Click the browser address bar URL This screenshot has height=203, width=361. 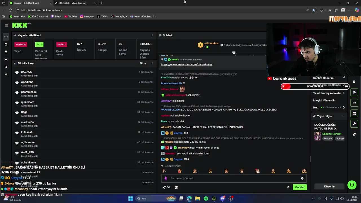click(x=41, y=10)
